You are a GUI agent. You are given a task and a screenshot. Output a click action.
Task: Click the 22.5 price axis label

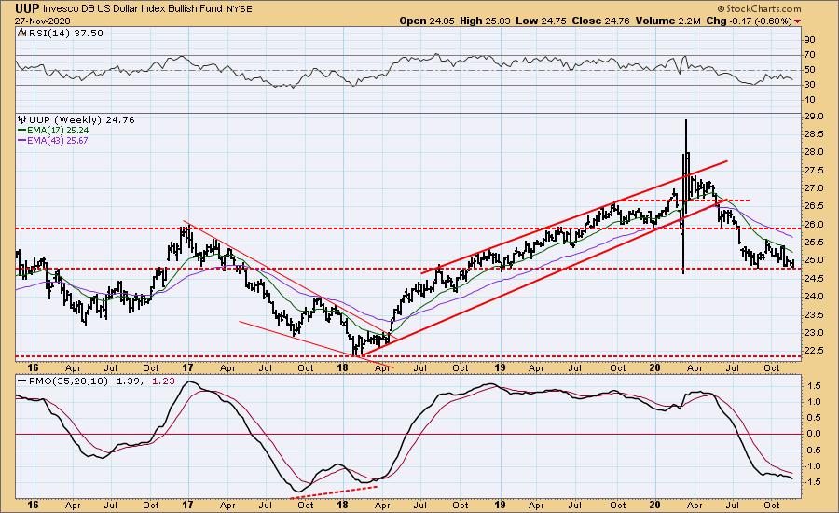813,350
